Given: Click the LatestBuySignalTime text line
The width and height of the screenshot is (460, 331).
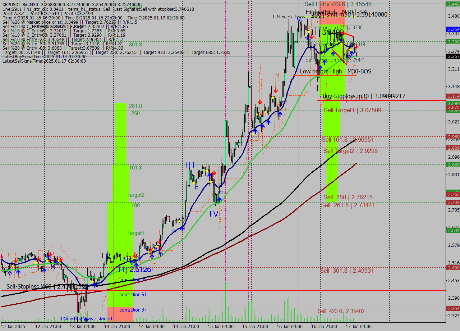Looking at the screenshot, I should click(x=44, y=56).
